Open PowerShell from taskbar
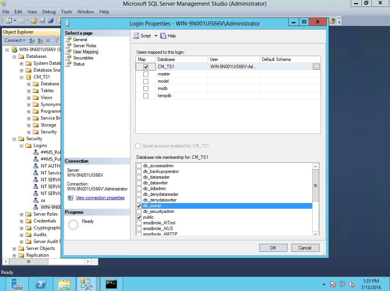390x291 pixels. [x=41, y=284]
